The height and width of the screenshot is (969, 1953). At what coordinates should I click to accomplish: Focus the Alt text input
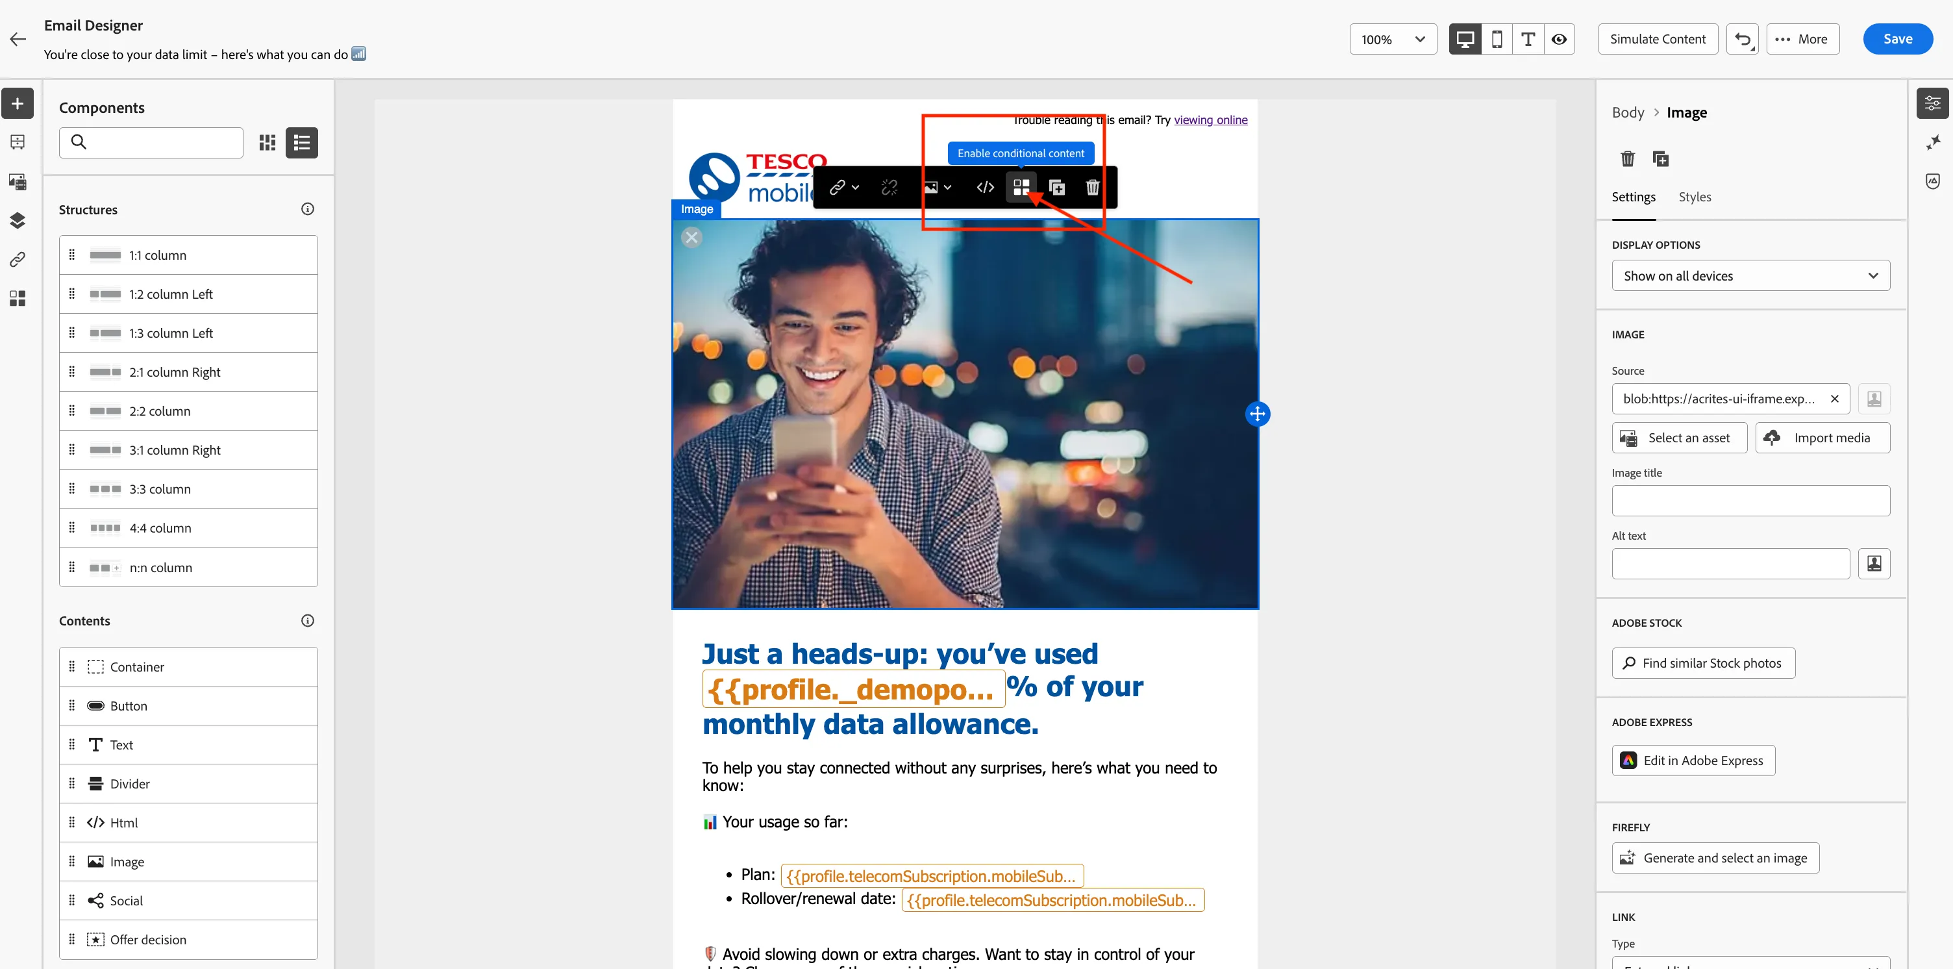click(1731, 564)
